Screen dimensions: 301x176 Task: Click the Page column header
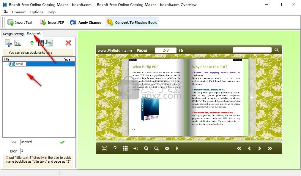click(x=69, y=59)
